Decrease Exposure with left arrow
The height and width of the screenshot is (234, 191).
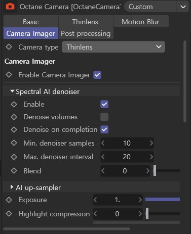coord(95,200)
